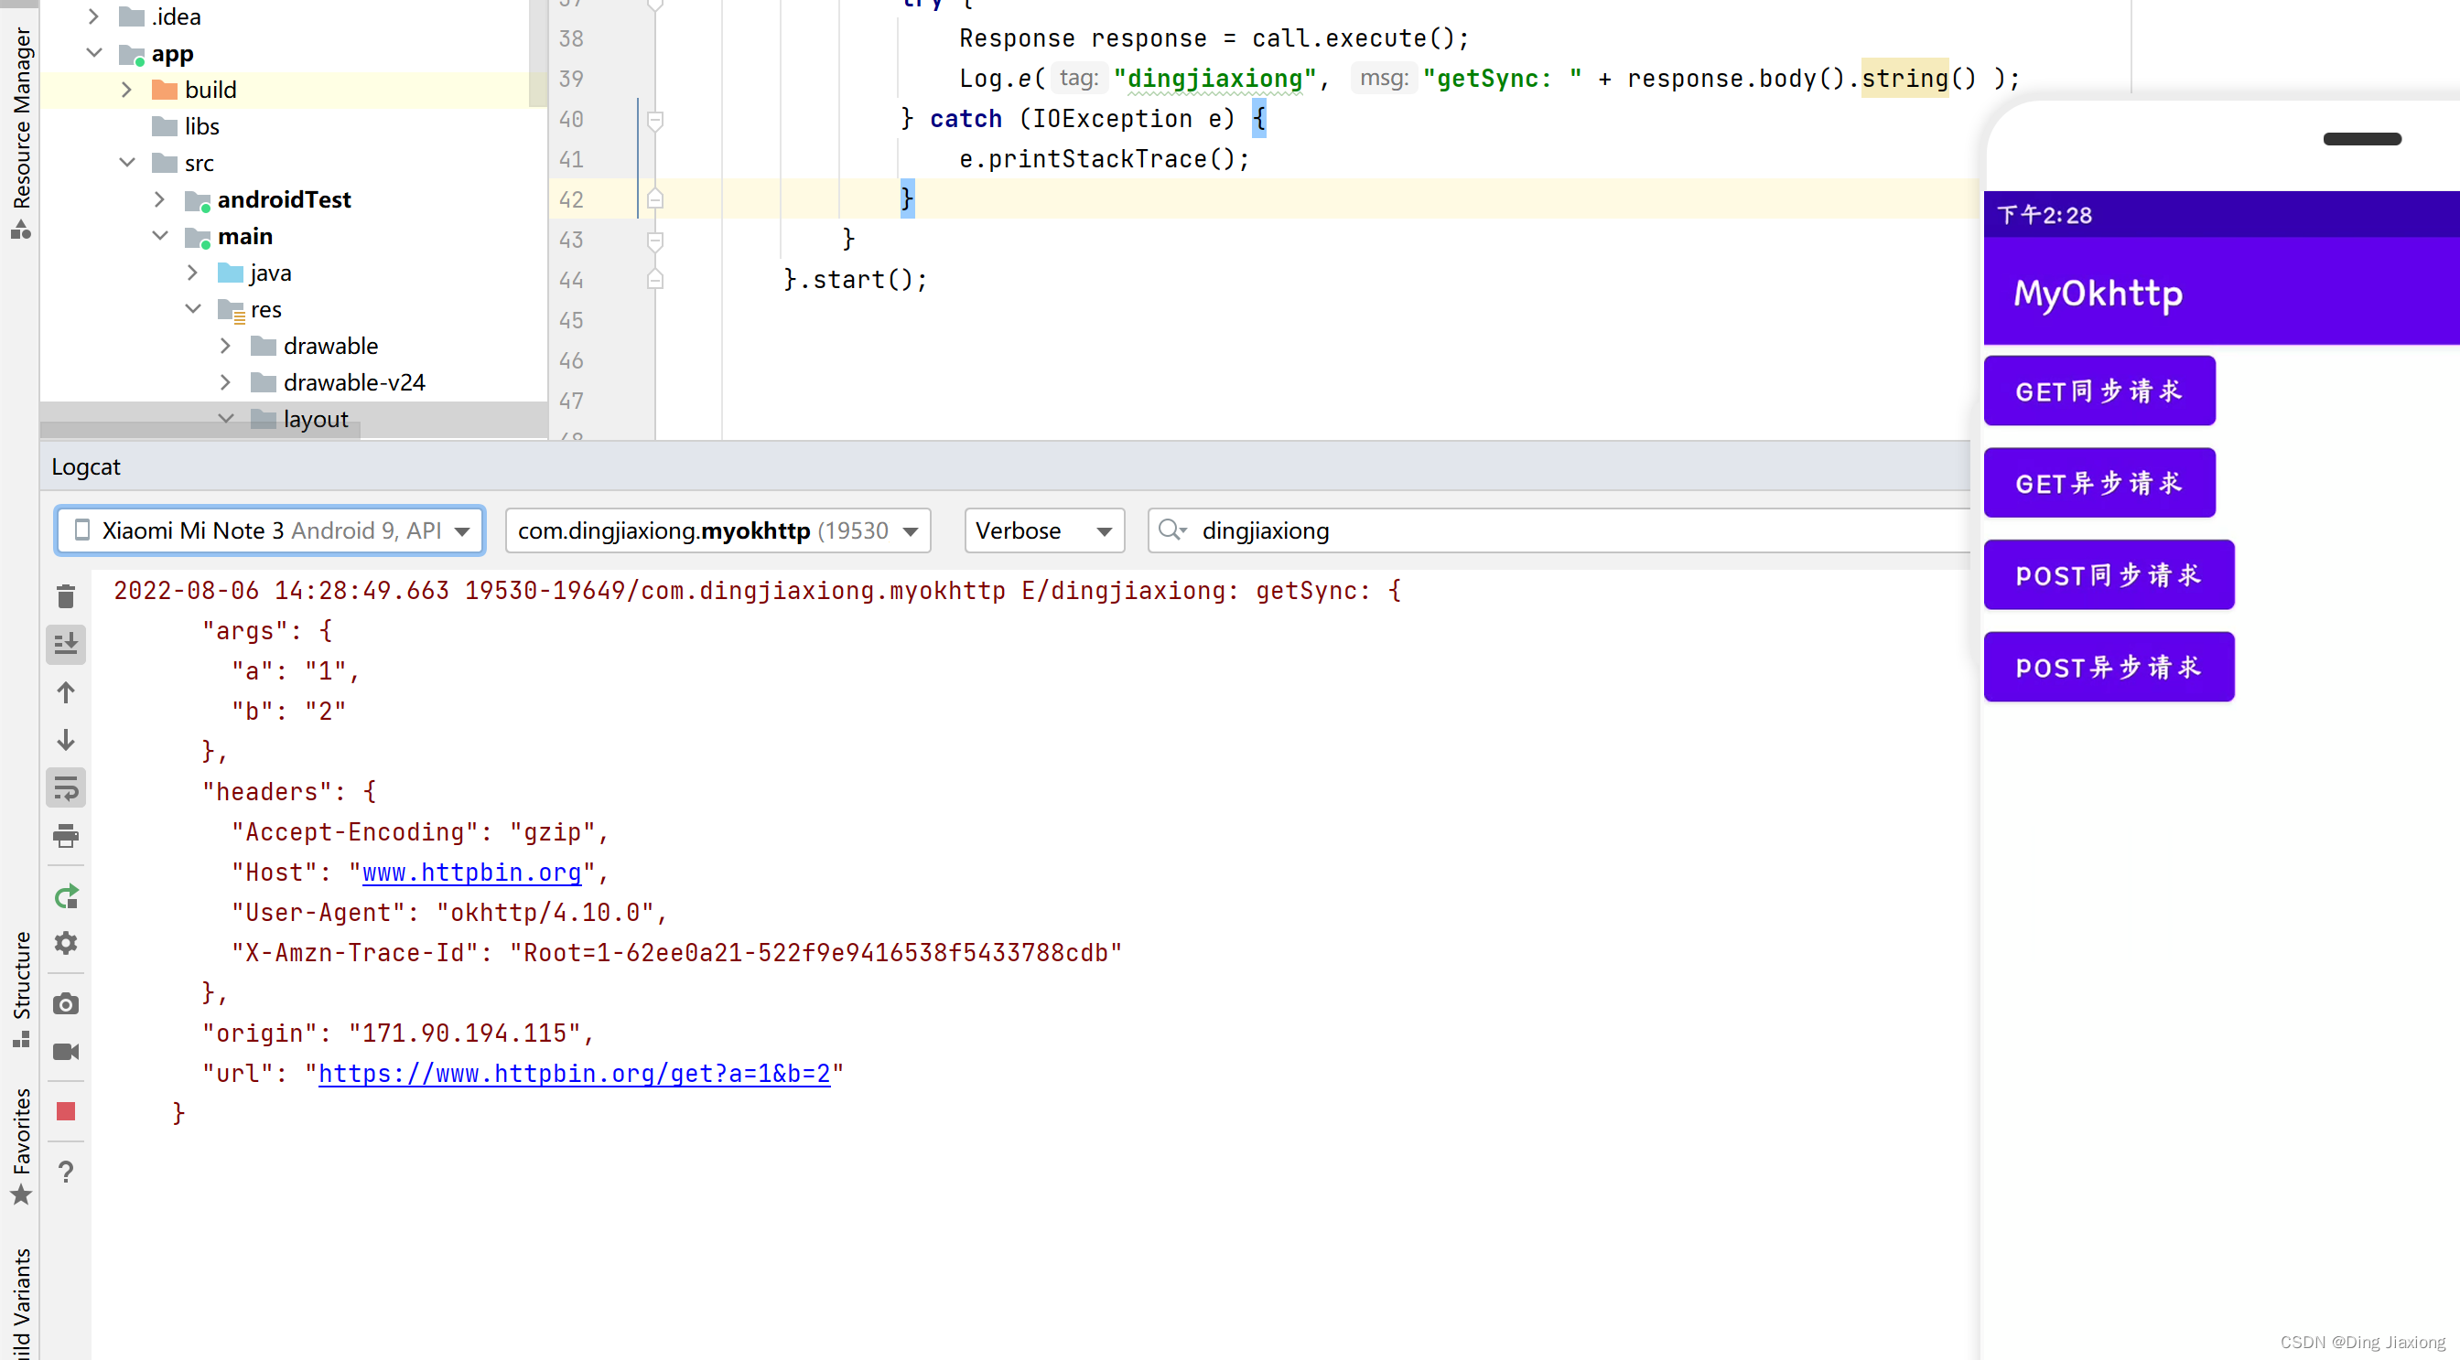
Task: Start screen record with video icon
Action: (66, 1052)
